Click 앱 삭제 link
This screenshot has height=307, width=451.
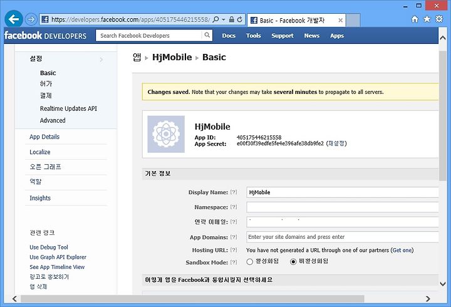38,286
